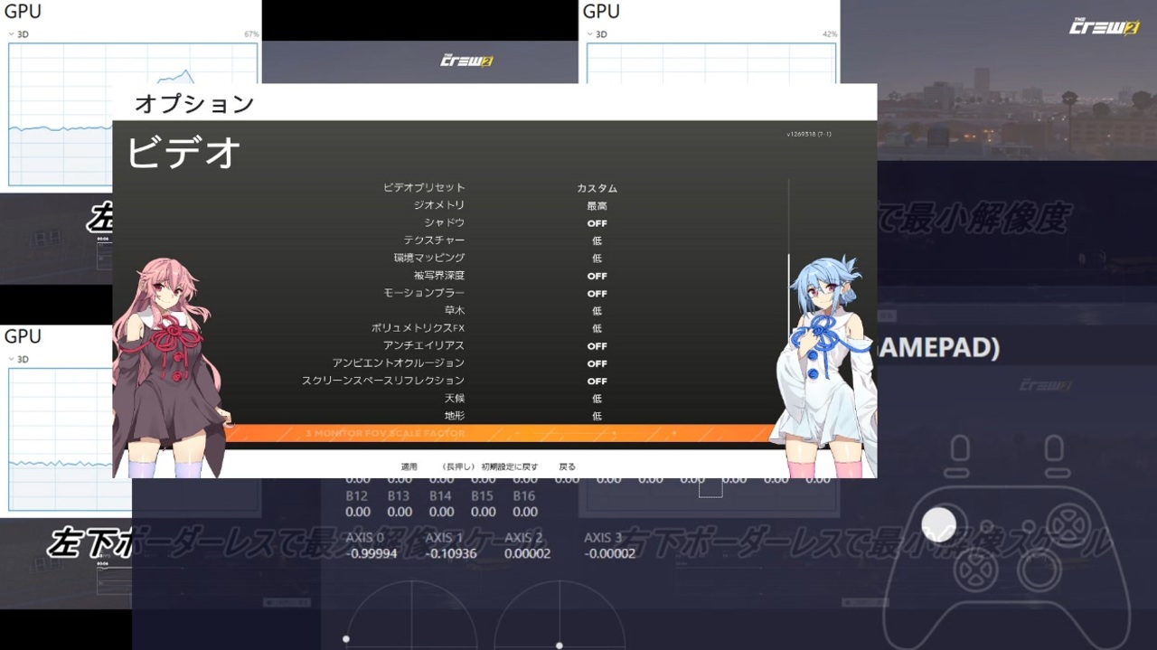Click the B16 button label in gamepad tester
Image resolution: width=1157 pixels, height=650 pixels.
[x=525, y=496]
